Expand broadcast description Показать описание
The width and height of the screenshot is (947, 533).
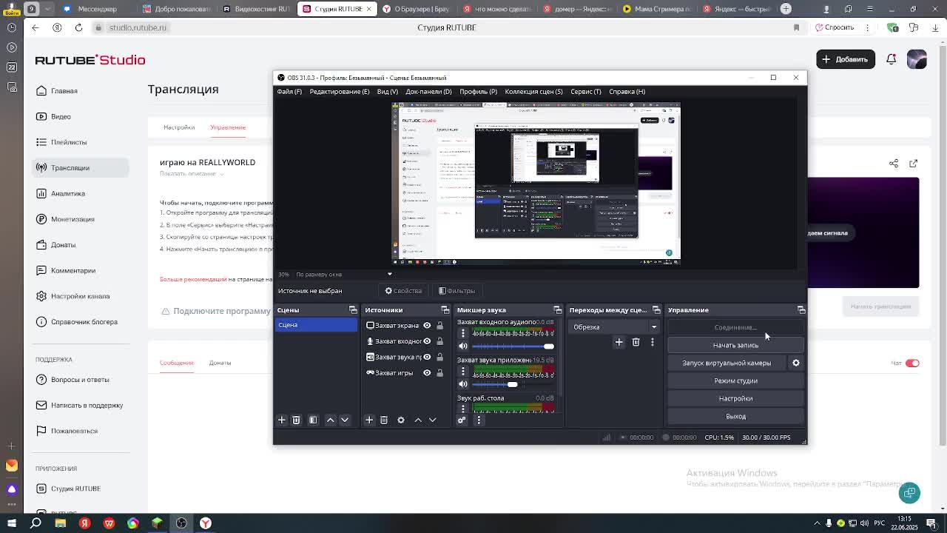tap(192, 174)
